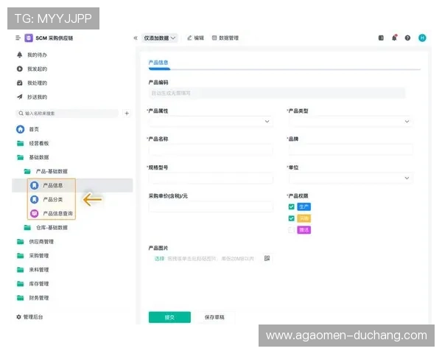Check the purple-tag permission checkbox

click(292, 230)
